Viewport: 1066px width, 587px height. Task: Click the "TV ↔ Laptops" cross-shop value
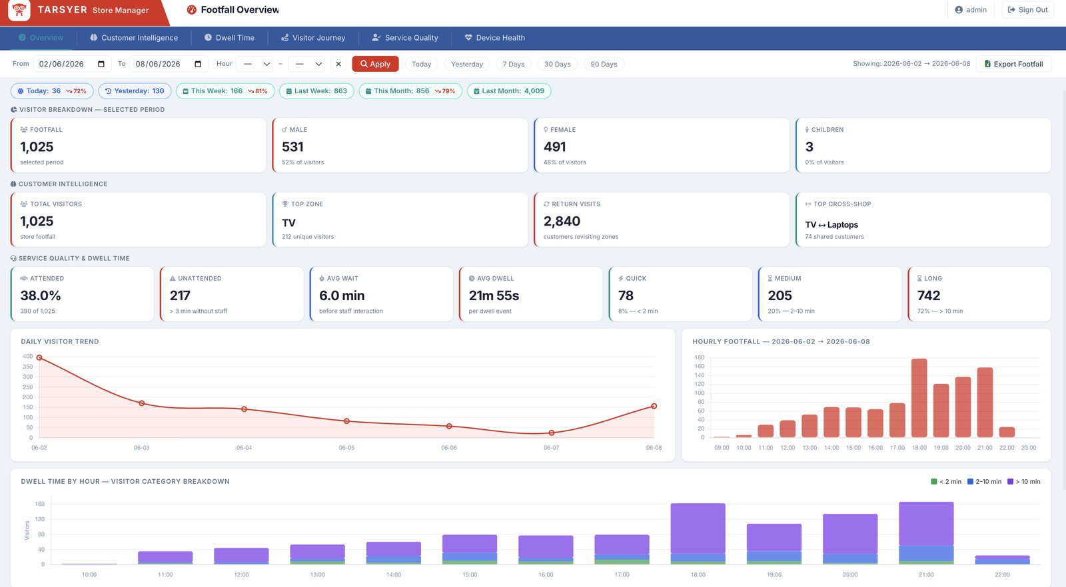pyautogui.click(x=831, y=225)
